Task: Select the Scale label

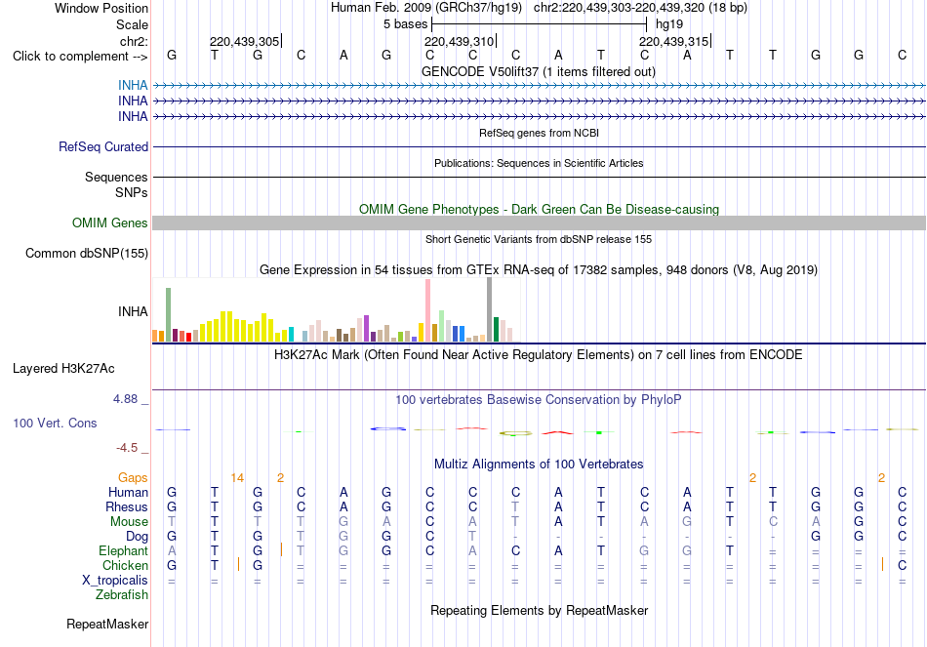Action: pyautogui.click(x=132, y=24)
